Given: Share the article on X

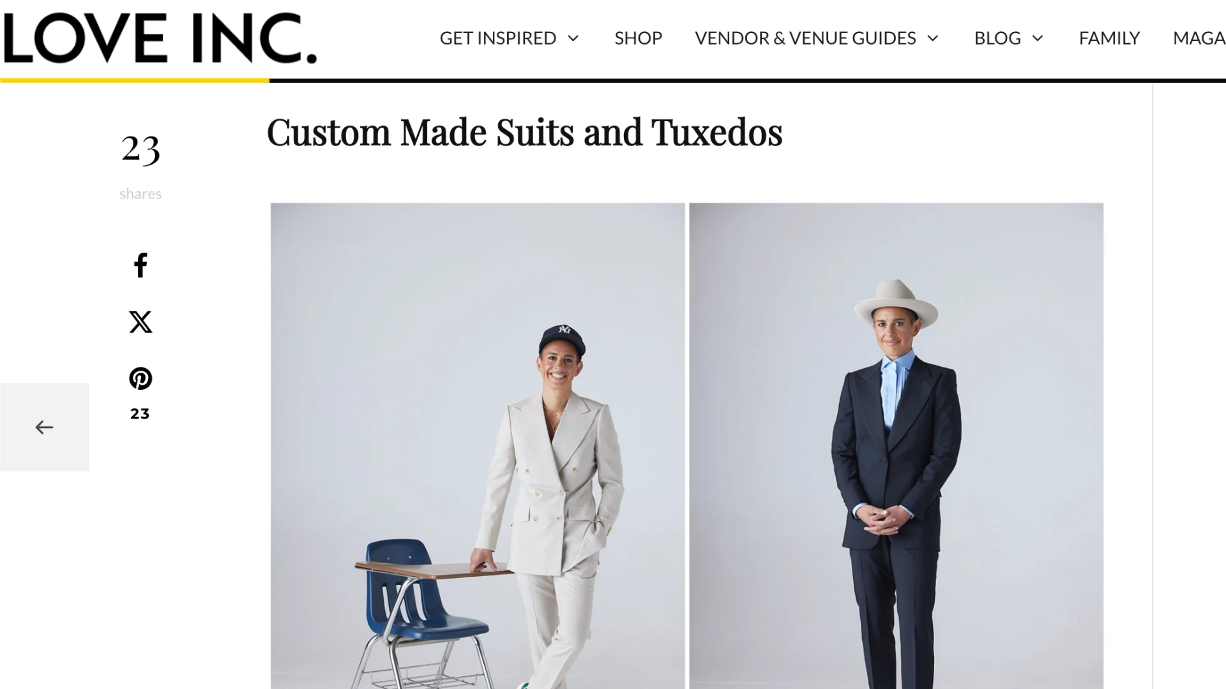Looking at the screenshot, I should 140,322.
